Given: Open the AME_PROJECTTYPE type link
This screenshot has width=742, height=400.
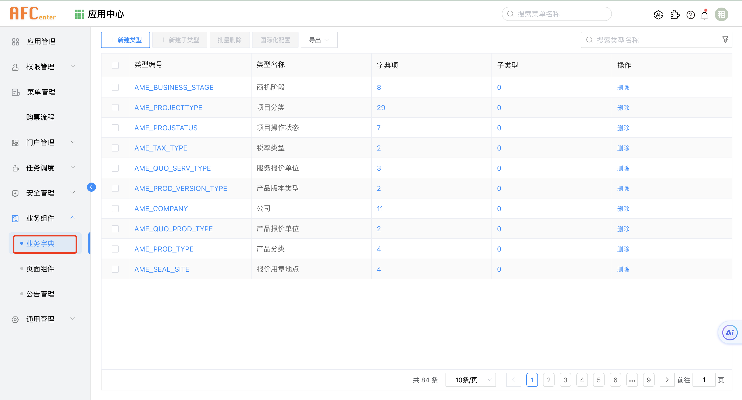Looking at the screenshot, I should [168, 108].
